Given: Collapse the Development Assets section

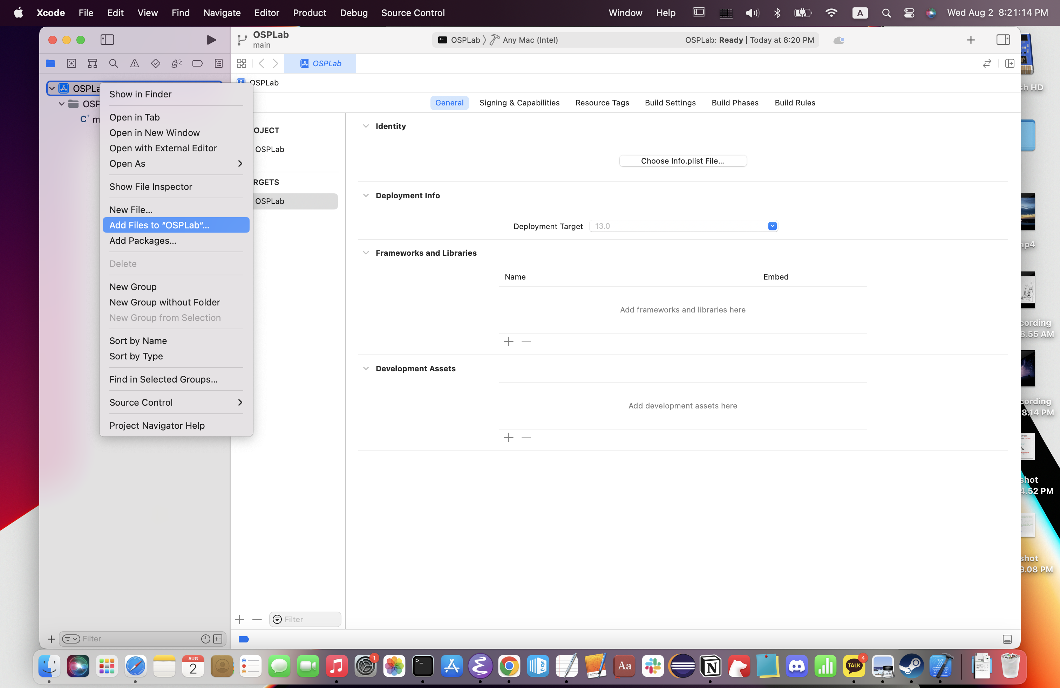Looking at the screenshot, I should coord(366,369).
